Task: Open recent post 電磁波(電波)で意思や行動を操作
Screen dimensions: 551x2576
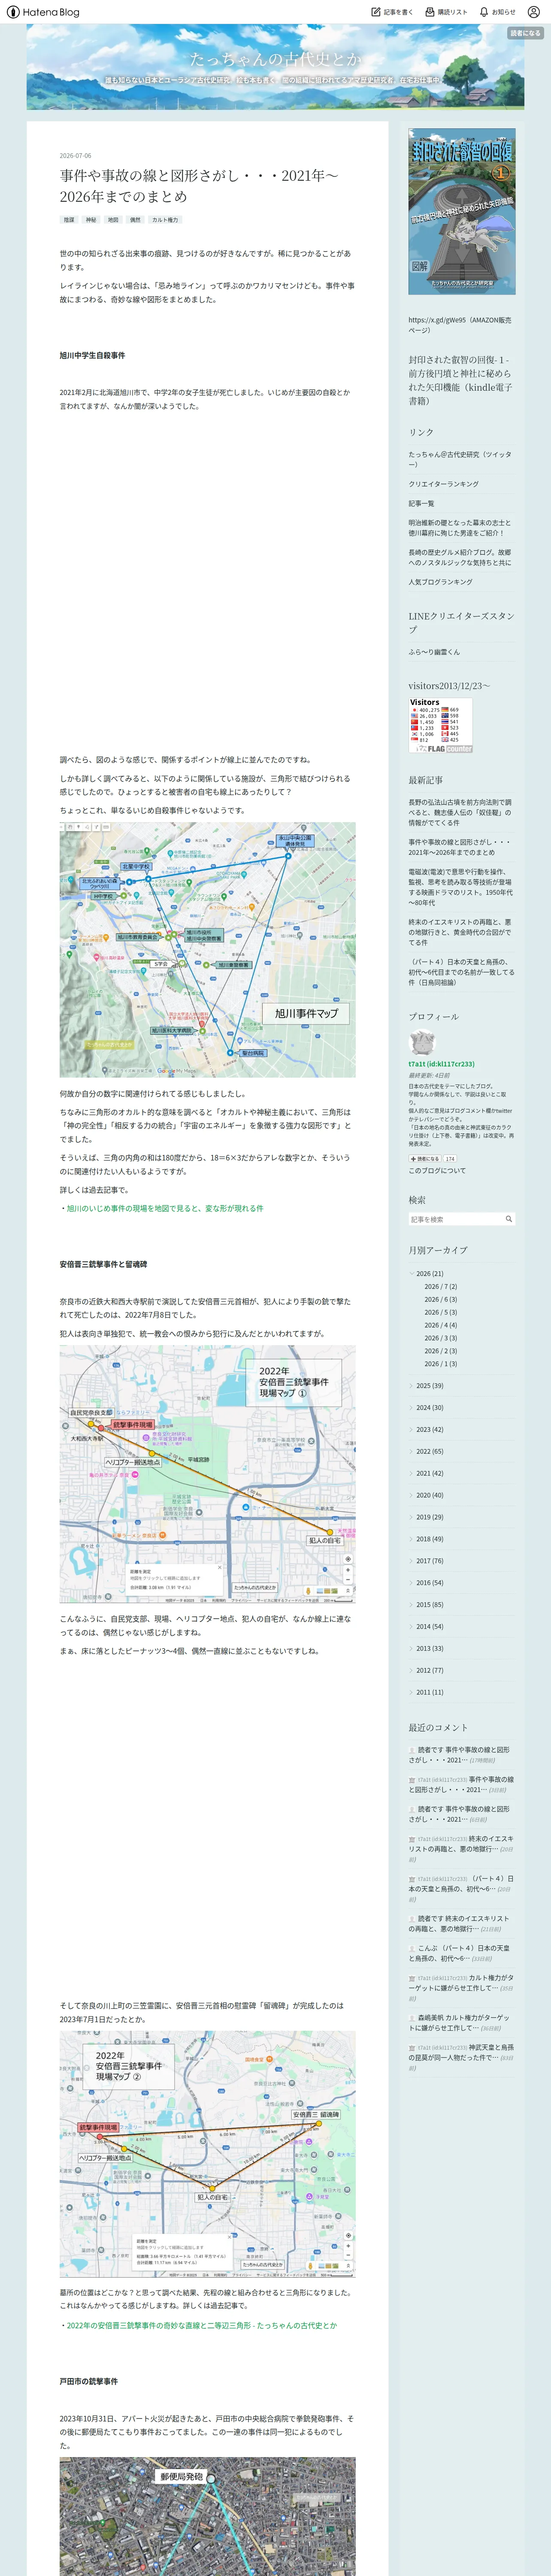Action: [x=460, y=887]
